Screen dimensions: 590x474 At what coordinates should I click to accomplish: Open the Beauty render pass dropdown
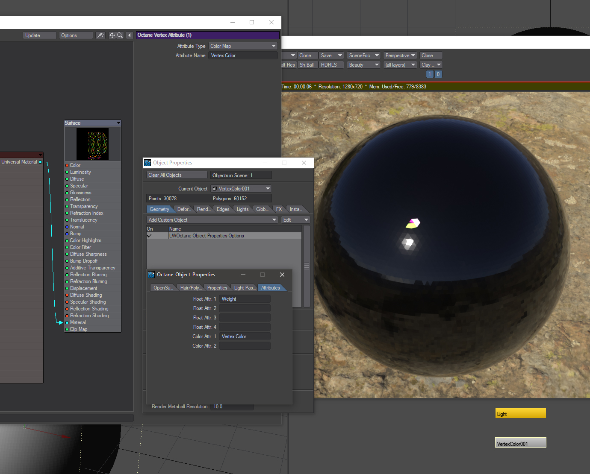[x=364, y=65]
